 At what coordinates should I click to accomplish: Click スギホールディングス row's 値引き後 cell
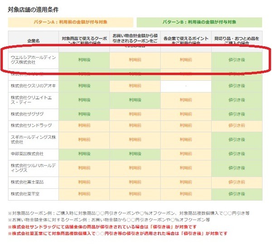pyautogui.click(x=237, y=140)
